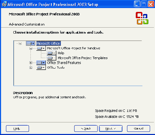The height and width of the screenshot is (135, 155).
Task: Select the Microsoft Office tree item
Action: click(x=48, y=43)
